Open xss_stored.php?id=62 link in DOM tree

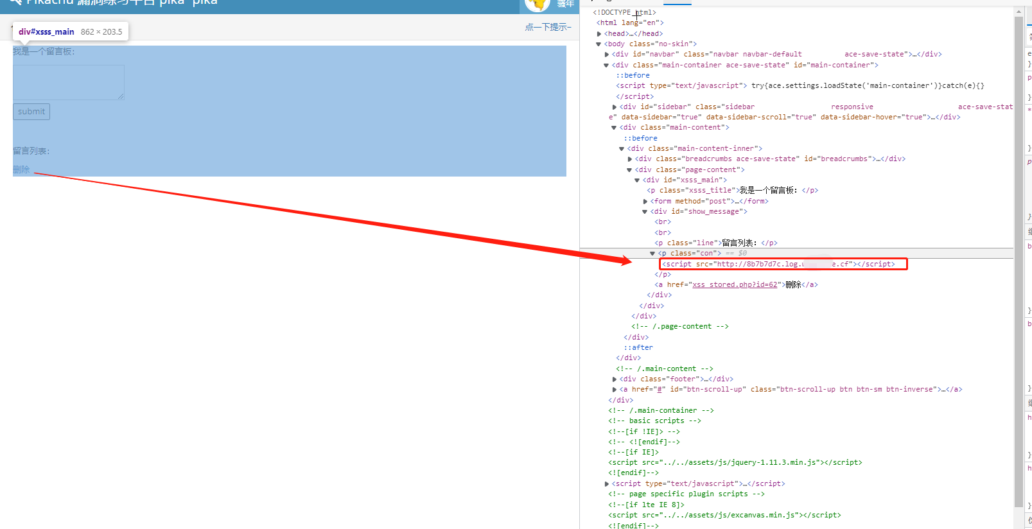tap(735, 284)
